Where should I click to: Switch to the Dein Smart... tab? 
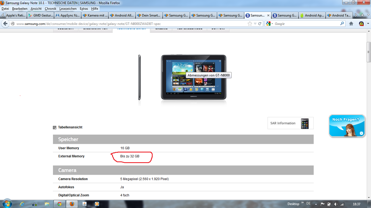[x=149, y=15]
